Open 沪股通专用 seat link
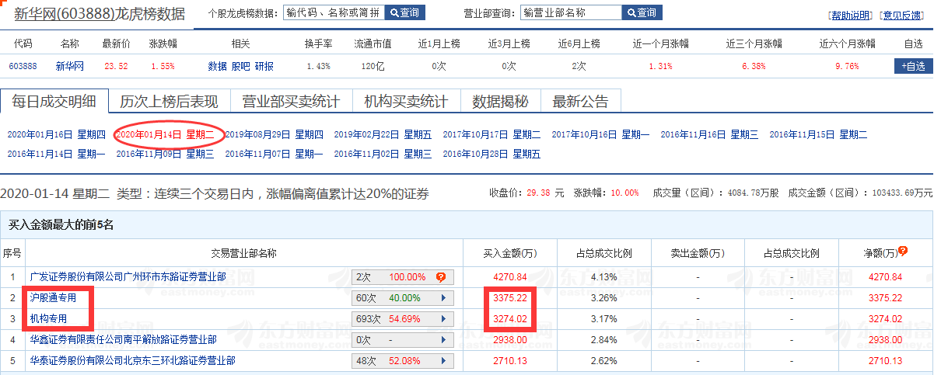The width and height of the screenshot is (934, 375). pos(53,297)
